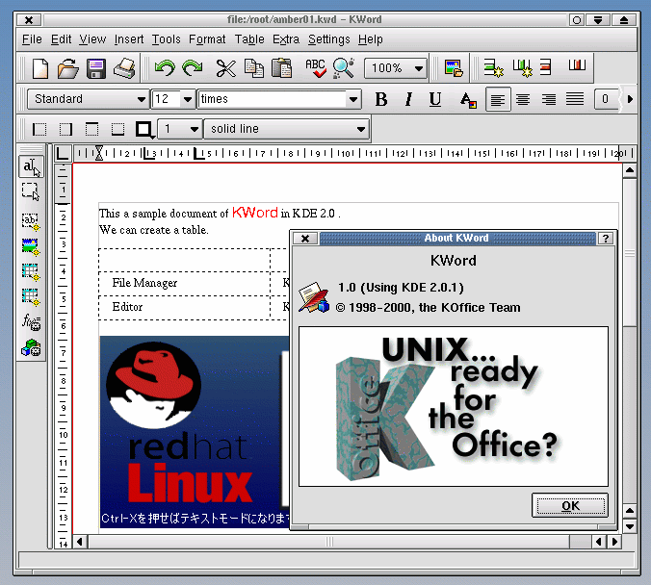Run the ABC spell check
Image resolution: width=651 pixels, height=585 pixels.
point(316,68)
